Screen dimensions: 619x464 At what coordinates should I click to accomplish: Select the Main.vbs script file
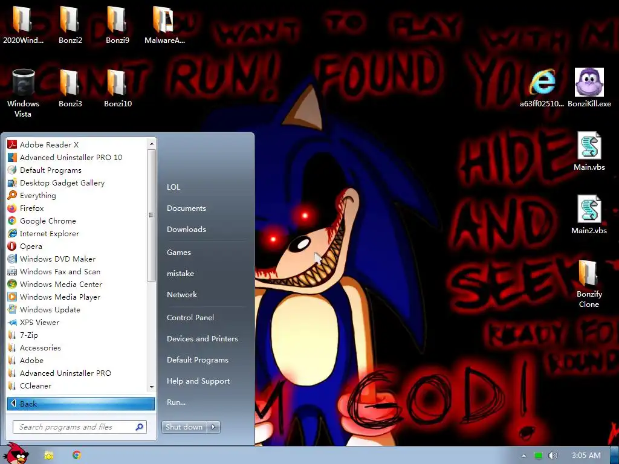coord(589,152)
